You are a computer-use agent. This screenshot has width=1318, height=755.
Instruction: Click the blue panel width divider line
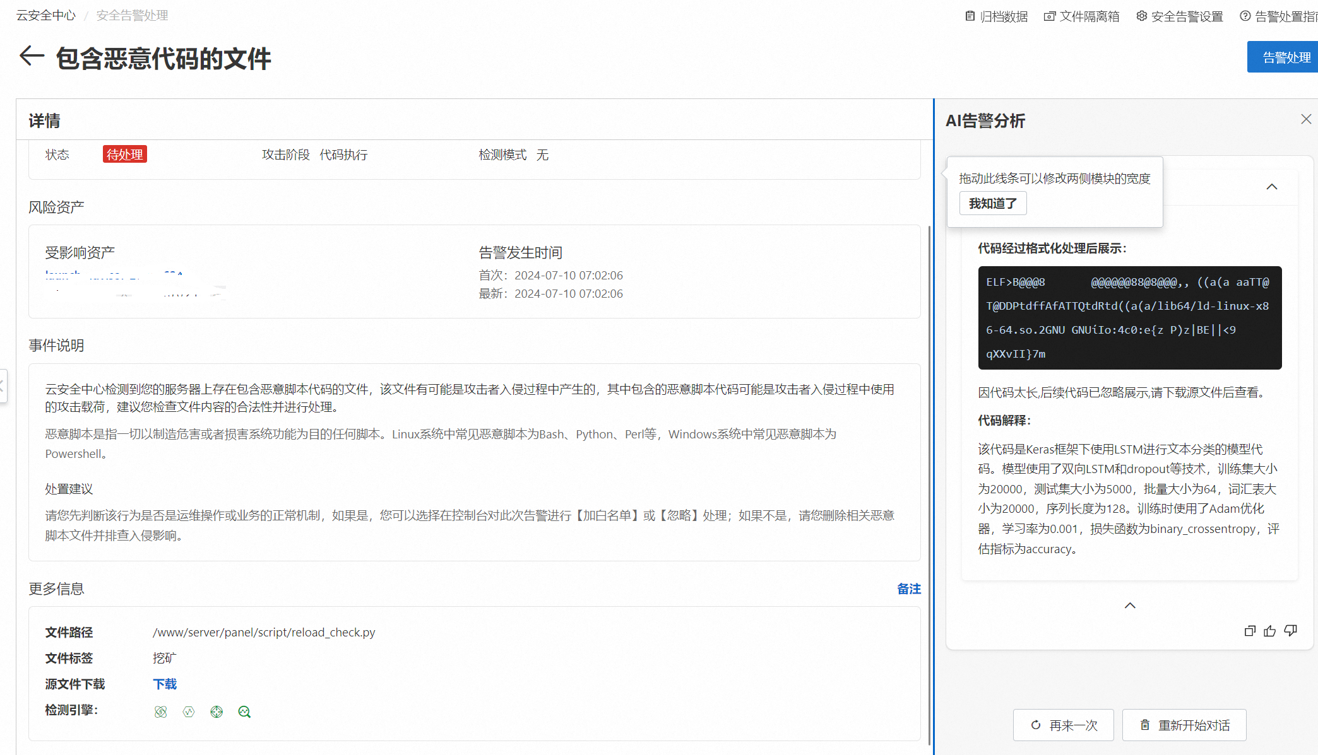pyautogui.click(x=934, y=426)
